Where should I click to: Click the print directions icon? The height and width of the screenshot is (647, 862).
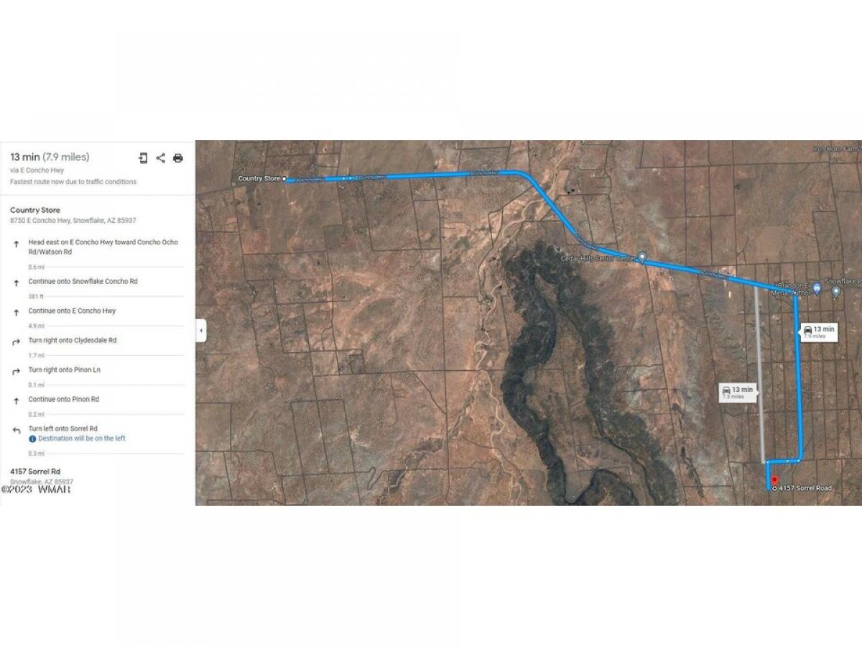click(x=178, y=158)
